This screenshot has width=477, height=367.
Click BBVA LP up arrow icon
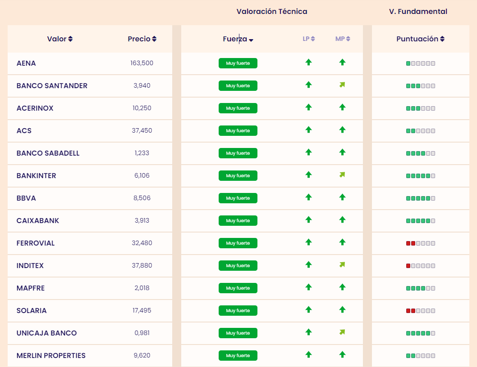click(x=308, y=197)
